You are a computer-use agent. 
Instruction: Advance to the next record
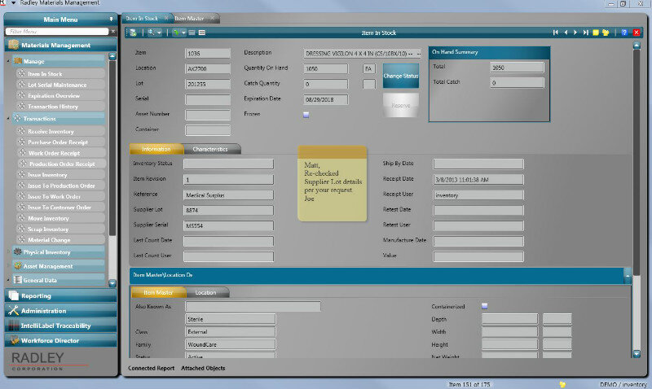[575, 33]
